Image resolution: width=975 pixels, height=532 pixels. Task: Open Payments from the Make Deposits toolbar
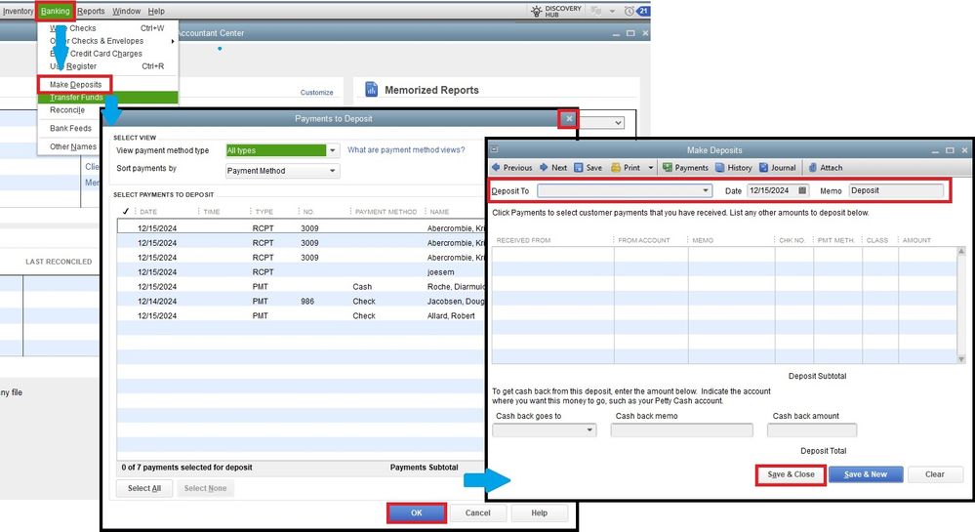coord(668,168)
